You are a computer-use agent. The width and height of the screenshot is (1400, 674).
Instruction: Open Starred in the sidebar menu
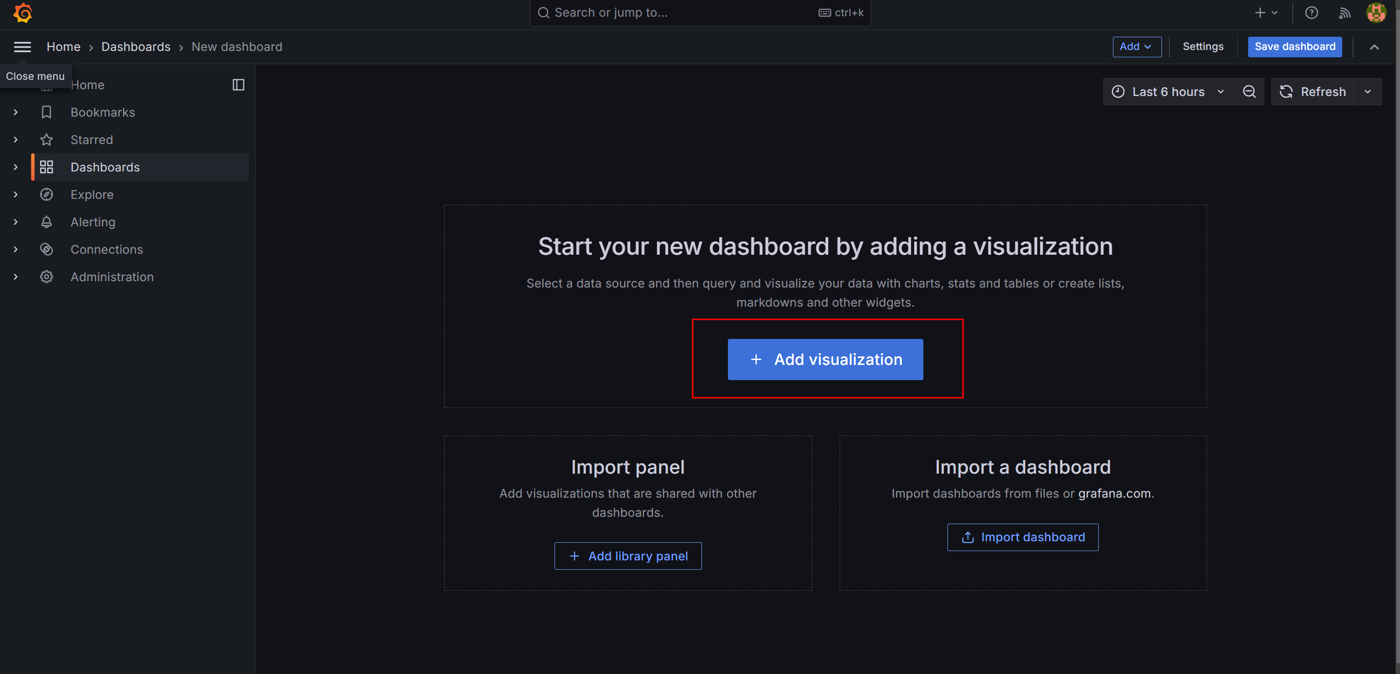point(92,140)
